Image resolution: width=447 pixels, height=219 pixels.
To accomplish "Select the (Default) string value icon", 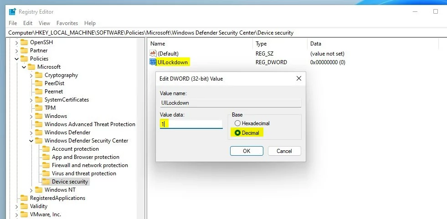I will pyautogui.click(x=153, y=53).
